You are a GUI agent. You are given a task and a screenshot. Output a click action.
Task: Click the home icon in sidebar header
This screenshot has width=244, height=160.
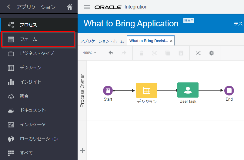pos(70,7)
